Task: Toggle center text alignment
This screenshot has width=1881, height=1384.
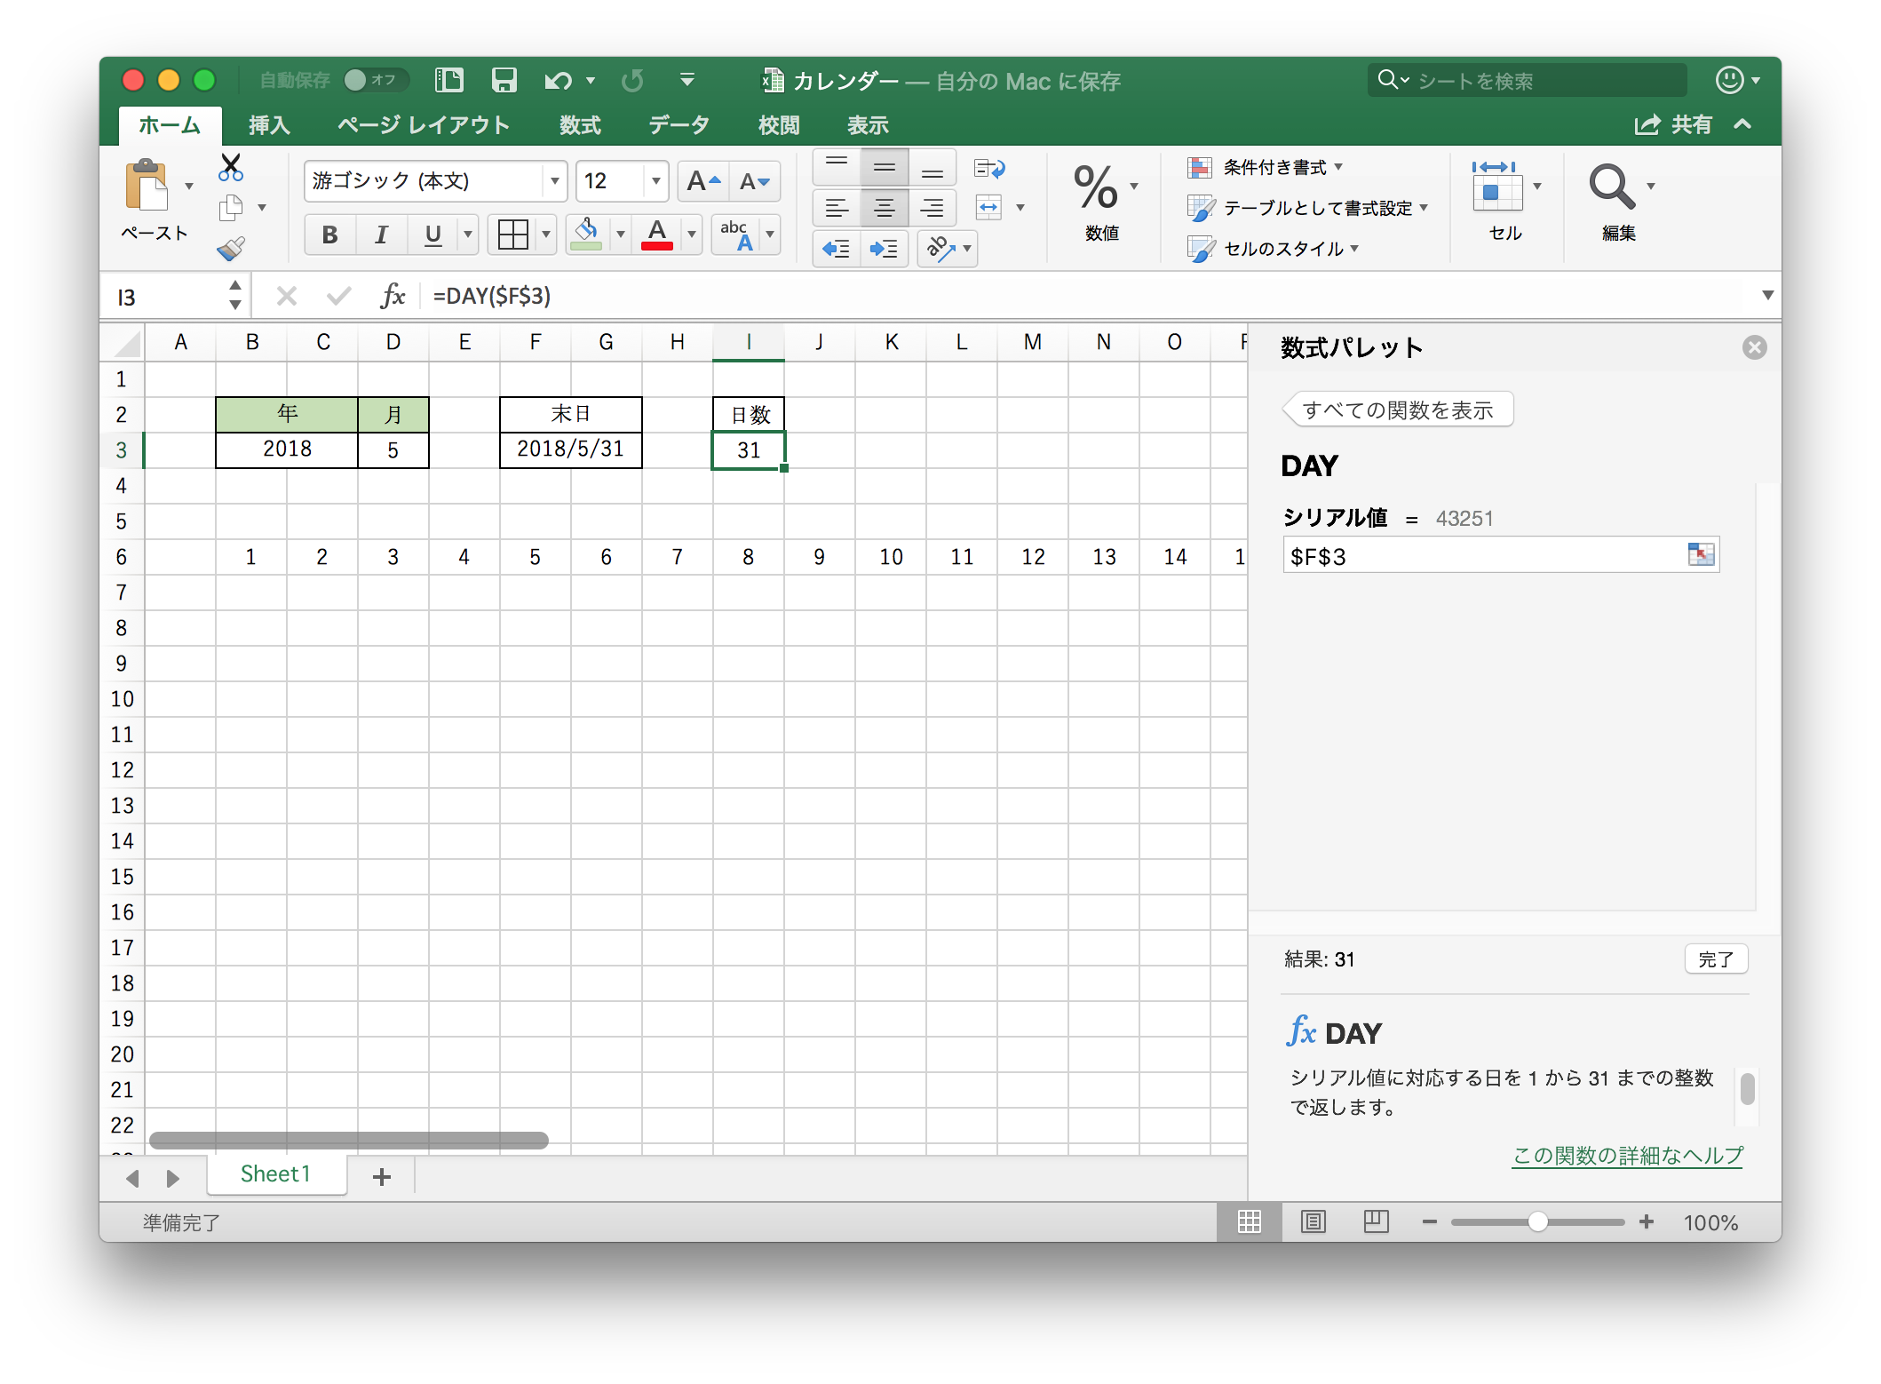Action: 884,207
